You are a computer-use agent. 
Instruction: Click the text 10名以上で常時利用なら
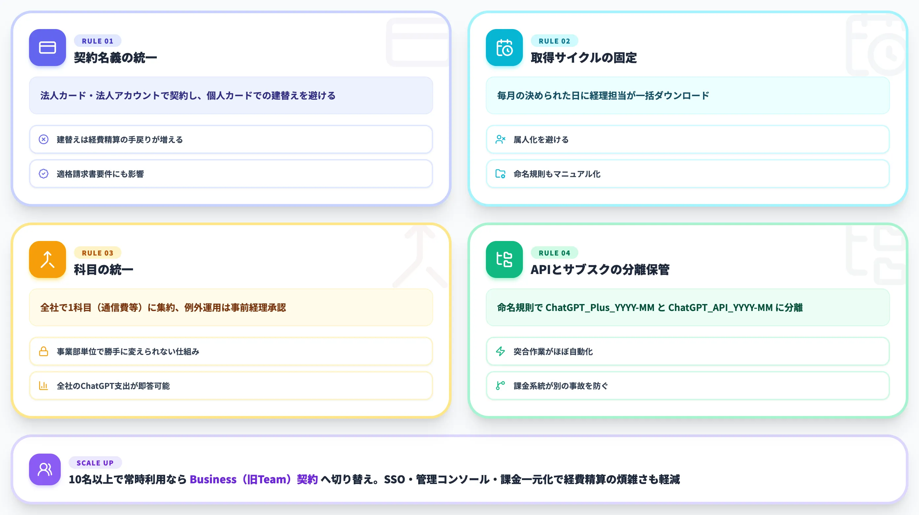coord(128,479)
